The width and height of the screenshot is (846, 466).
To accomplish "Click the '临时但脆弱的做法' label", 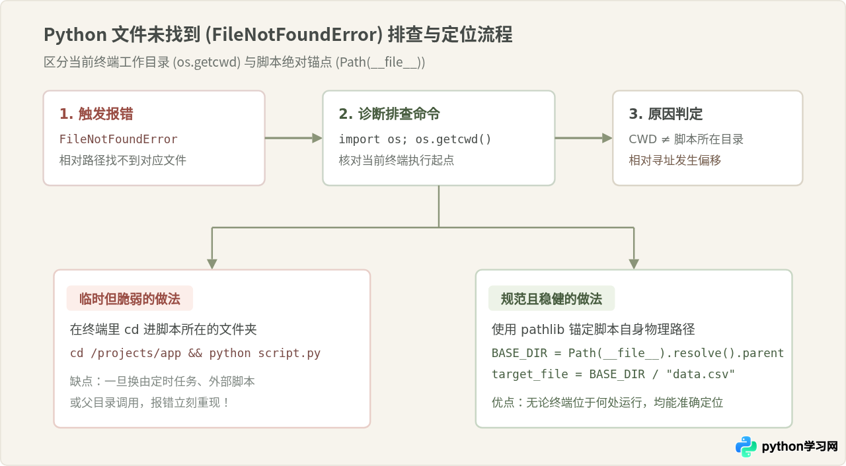I will click(130, 298).
